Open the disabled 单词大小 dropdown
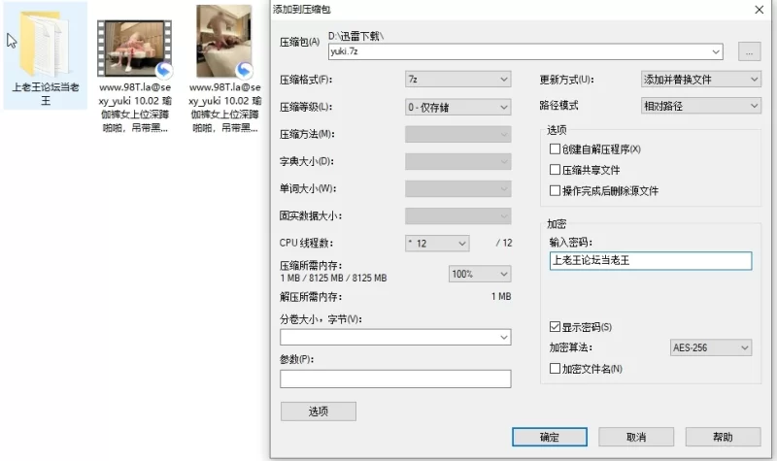This screenshot has height=461, width=777. coord(457,188)
